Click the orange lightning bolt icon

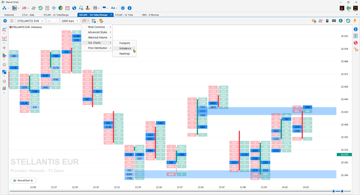[355, 21]
